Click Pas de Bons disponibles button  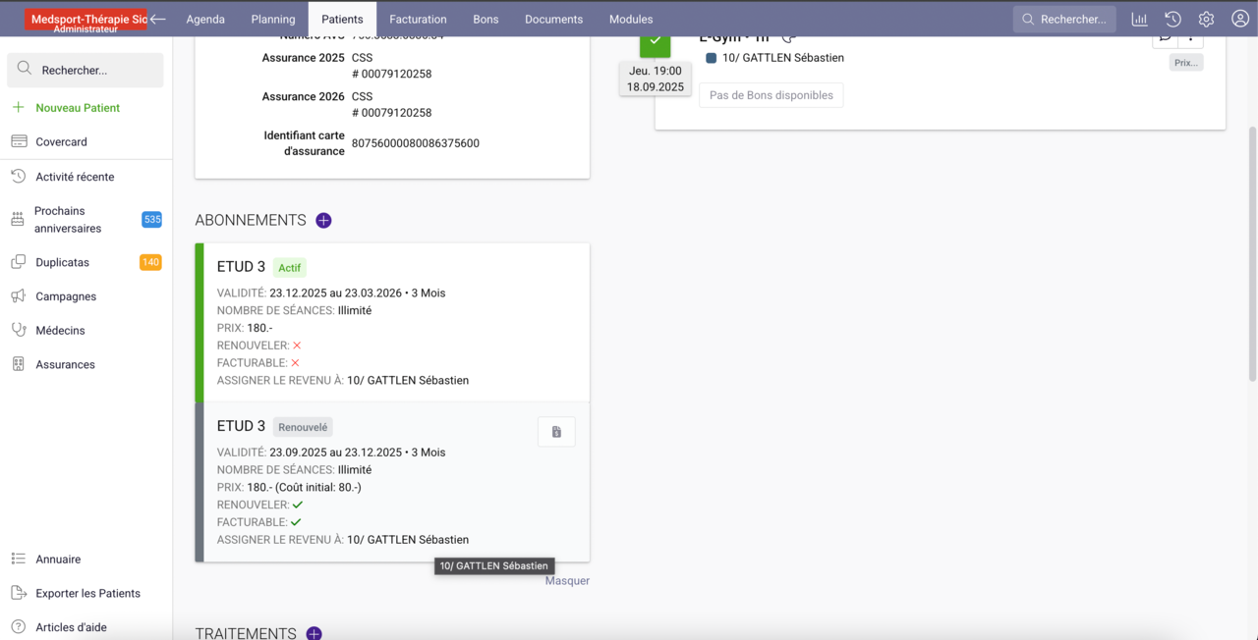pyautogui.click(x=771, y=95)
